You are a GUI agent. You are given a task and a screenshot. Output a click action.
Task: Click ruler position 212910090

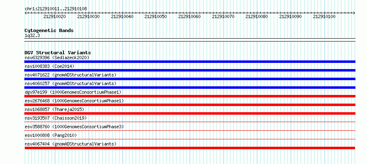click(x=290, y=16)
